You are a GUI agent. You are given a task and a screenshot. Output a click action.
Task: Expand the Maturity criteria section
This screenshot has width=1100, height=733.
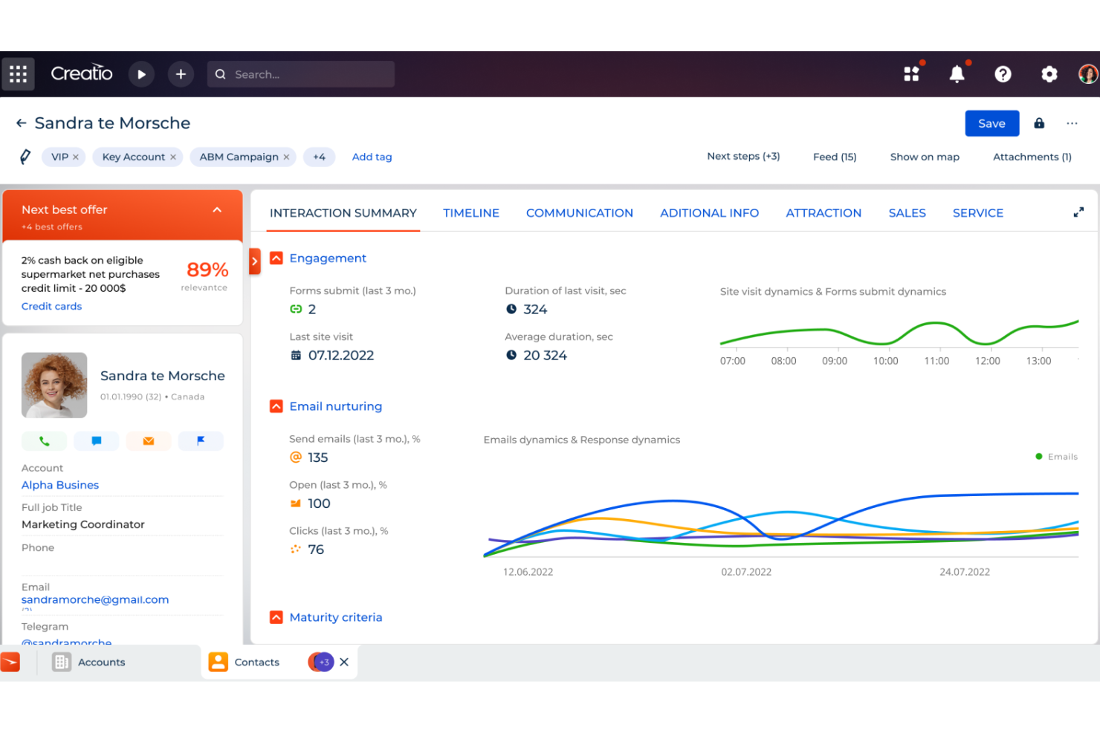click(x=276, y=616)
